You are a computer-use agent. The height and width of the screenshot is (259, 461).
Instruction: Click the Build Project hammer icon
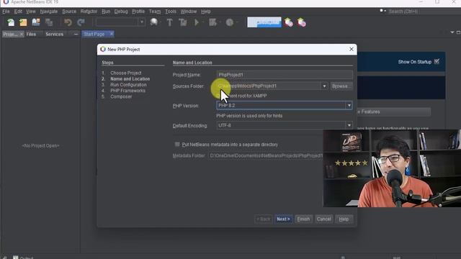(170, 22)
